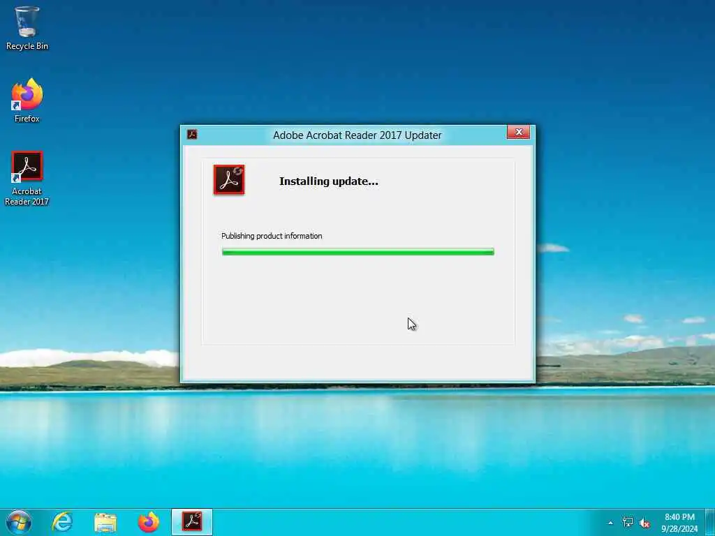Viewport: 715px width, 536px height.
Task: Click the Acrobat updater logo beside Installing update
Action: coord(229,179)
